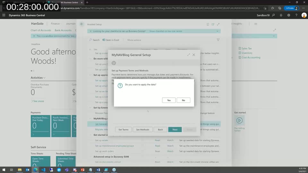The width and height of the screenshot is (308, 173).
Task: Open the Bank Accounts link
Action: click(x=63, y=30)
